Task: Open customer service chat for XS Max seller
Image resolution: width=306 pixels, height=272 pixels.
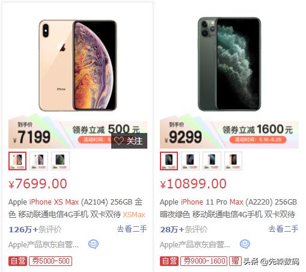Action: coord(93,244)
